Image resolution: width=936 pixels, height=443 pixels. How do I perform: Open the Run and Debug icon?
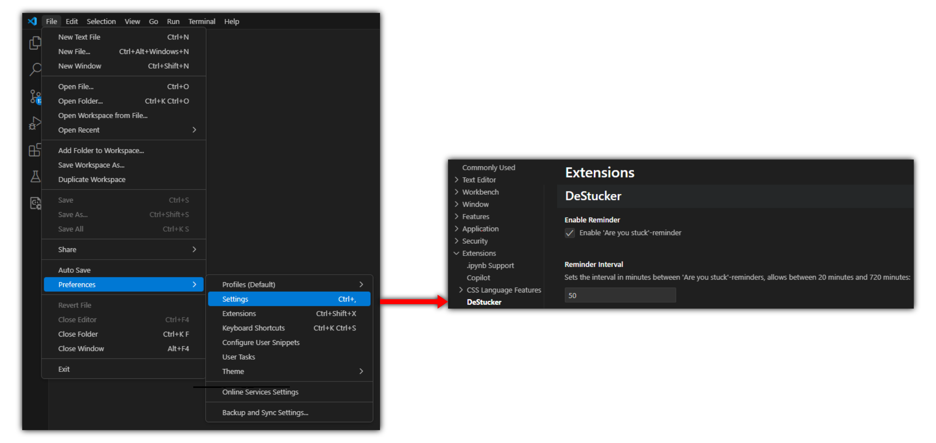tap(35, 123)
